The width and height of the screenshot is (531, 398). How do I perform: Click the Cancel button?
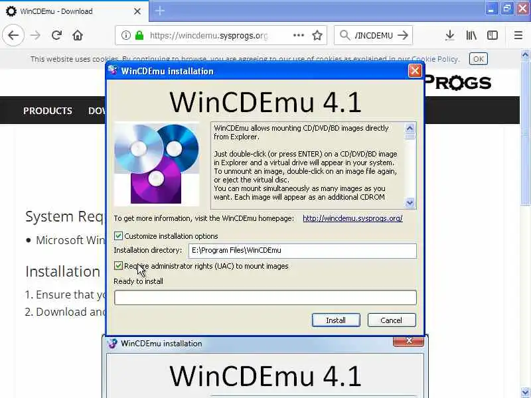(392, 320)
